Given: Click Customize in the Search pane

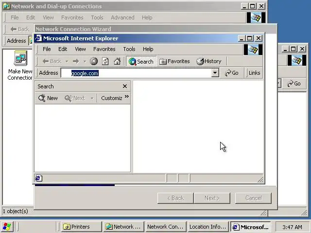Looking at the screenshot, I should pyautogui.click(x=111, y=98).
